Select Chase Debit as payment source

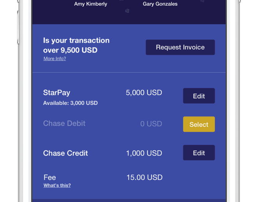click(199, 124)
